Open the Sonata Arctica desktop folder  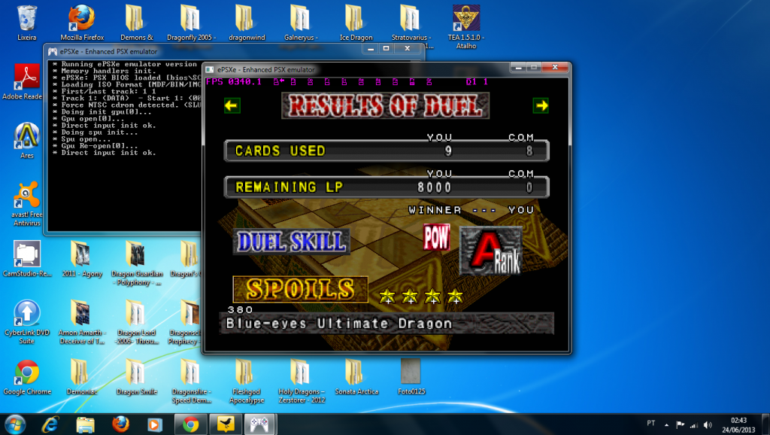356,378
